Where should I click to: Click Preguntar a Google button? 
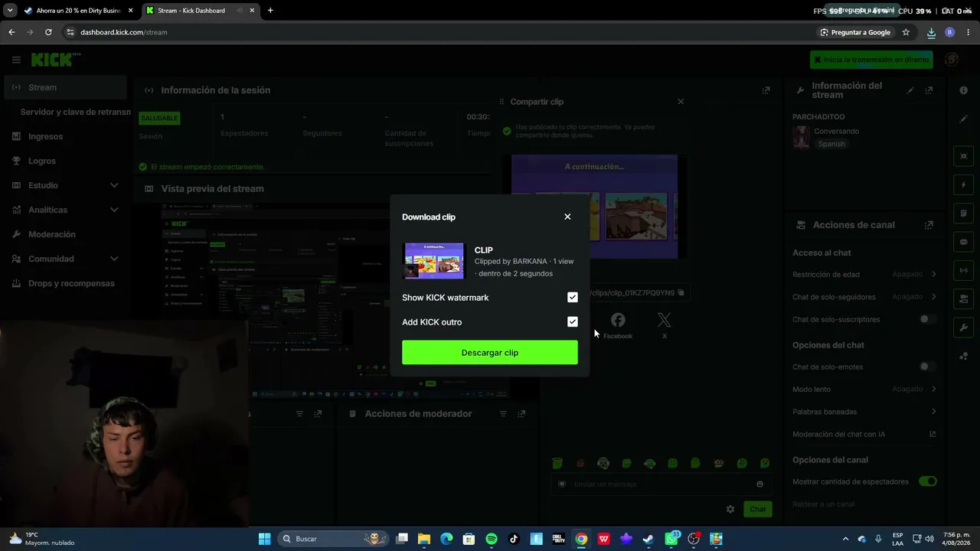(x=855, y=32)
